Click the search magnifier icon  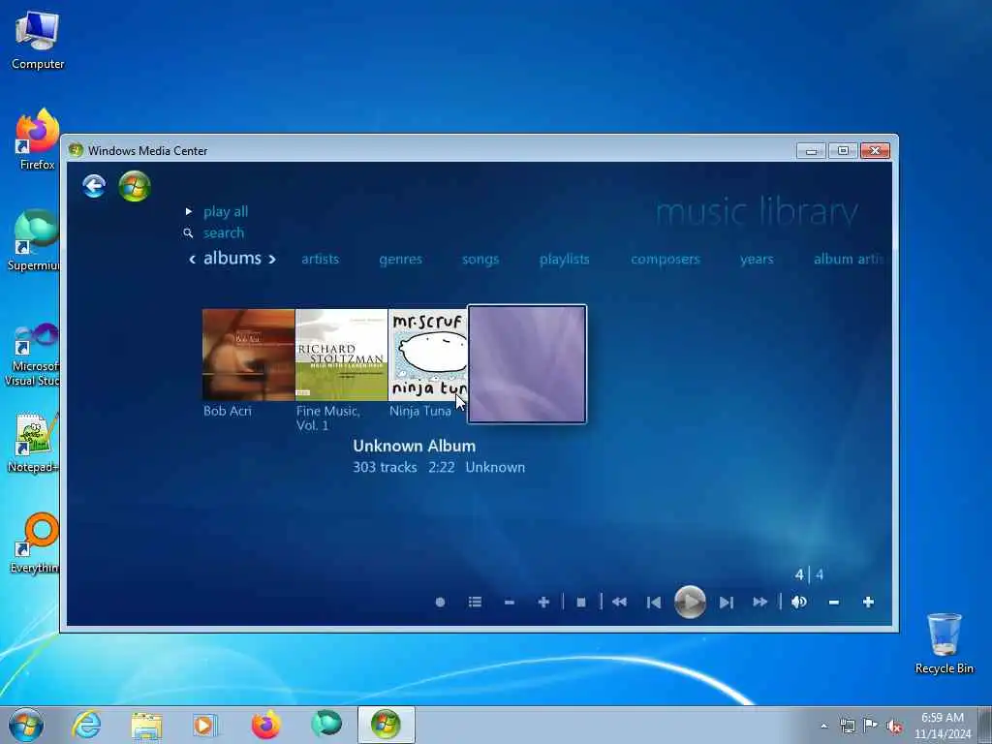click(188, 232)
